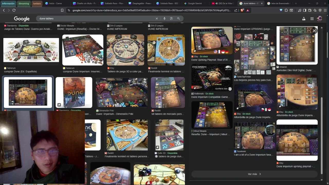Open the TableTopFinder Dune Imperium thumbnail
This screenshot has height=185, width=329.
[x=254, y=53]
